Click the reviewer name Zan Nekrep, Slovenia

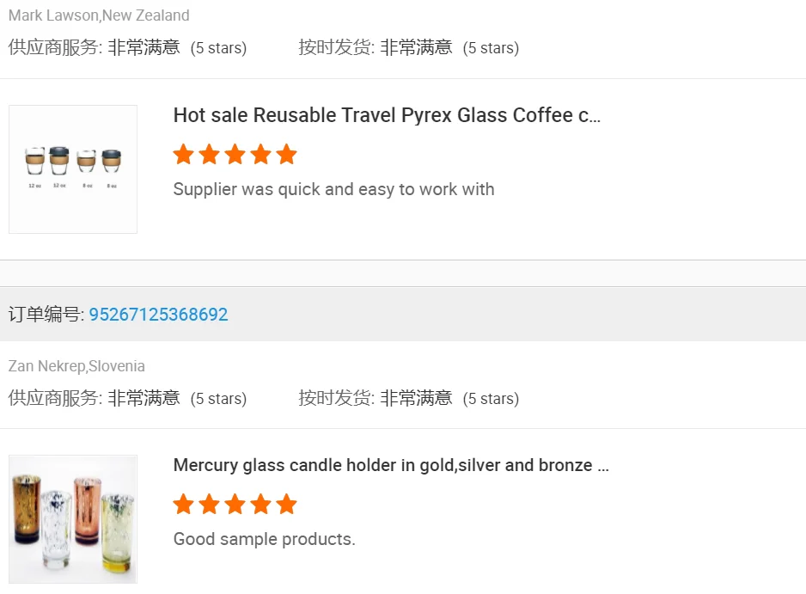pos(76,366)
